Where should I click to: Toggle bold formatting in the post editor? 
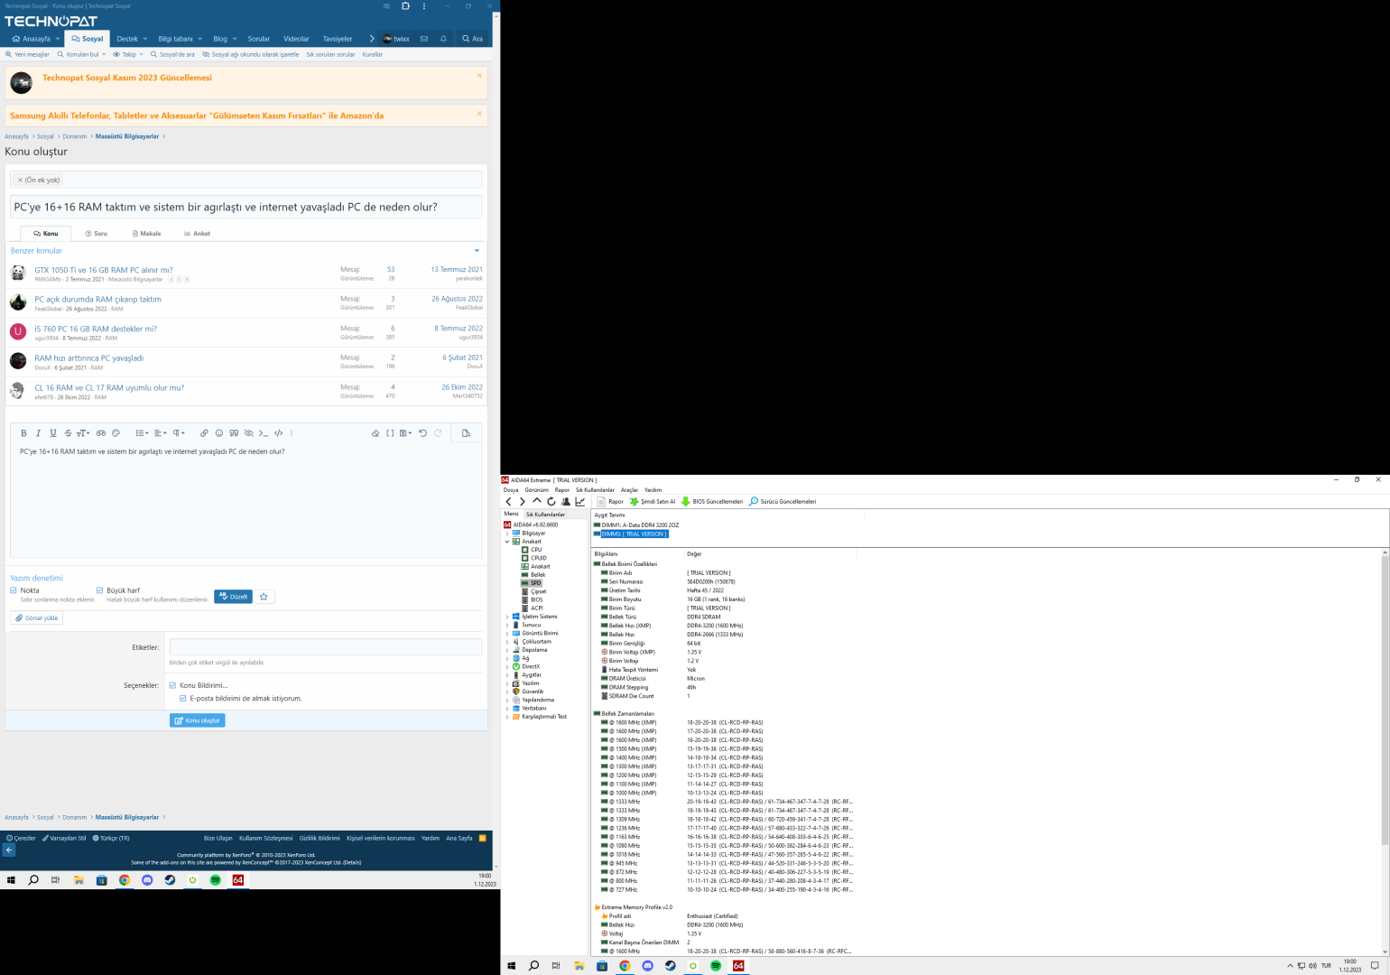click(x=23, y=433)
